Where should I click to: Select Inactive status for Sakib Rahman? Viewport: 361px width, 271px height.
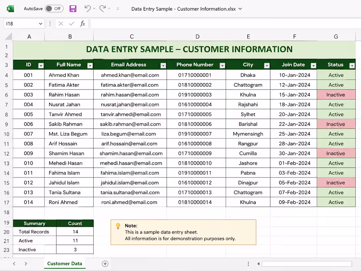click(336, 124)
